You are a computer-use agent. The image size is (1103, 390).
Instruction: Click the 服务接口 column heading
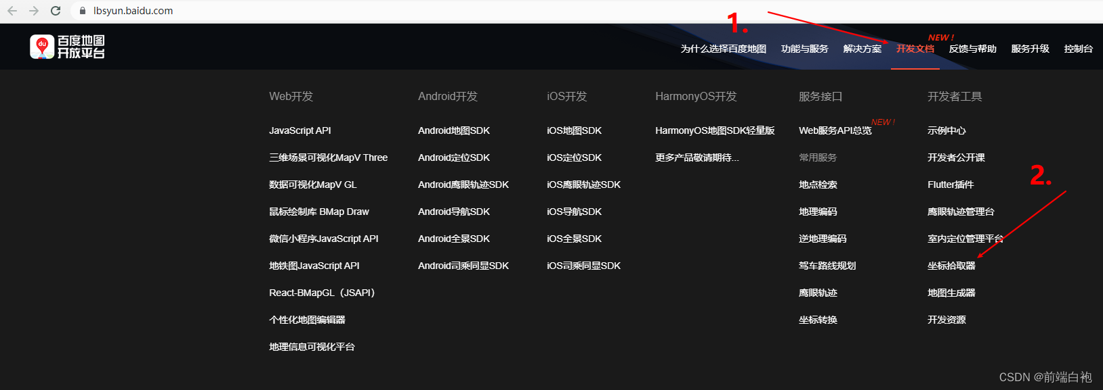click(820, 96)
